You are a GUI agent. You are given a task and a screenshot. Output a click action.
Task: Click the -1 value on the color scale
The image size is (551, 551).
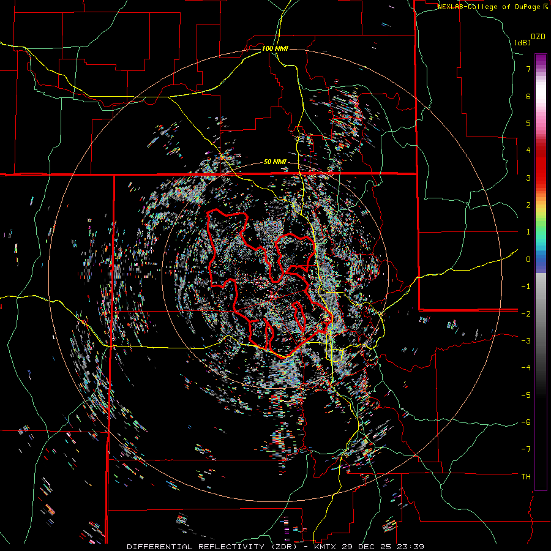tap(526, 287)
